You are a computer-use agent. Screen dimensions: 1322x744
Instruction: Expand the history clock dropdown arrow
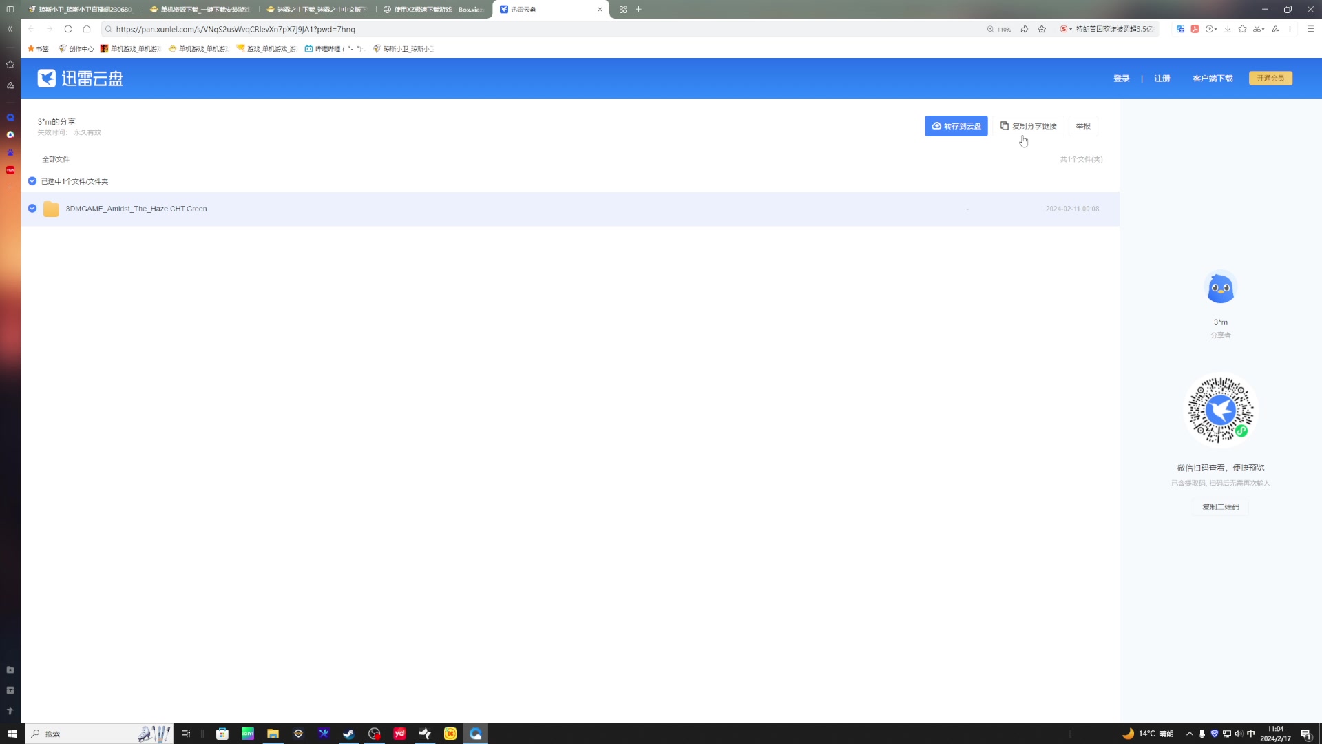(x=1216, y=29)
